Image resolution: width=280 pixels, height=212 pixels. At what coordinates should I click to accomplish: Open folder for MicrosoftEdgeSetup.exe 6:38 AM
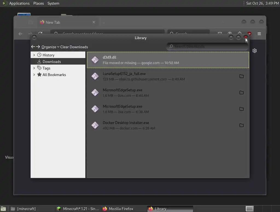(x=241, y=109)
